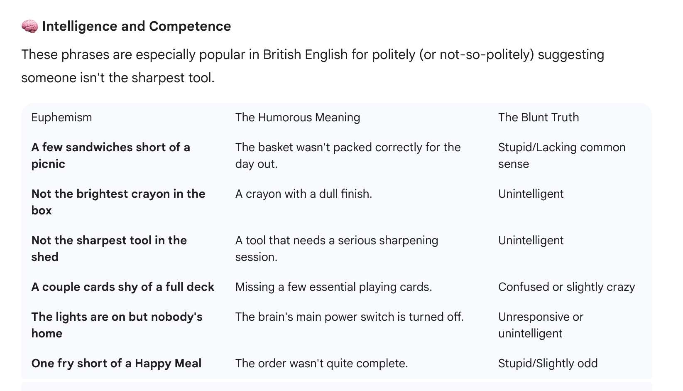Image resolution: width=683 pixels, height=391 pixels.
Task: Click the "basket wasn't packed correctly" meaning cell
Action: pos(348,155)
